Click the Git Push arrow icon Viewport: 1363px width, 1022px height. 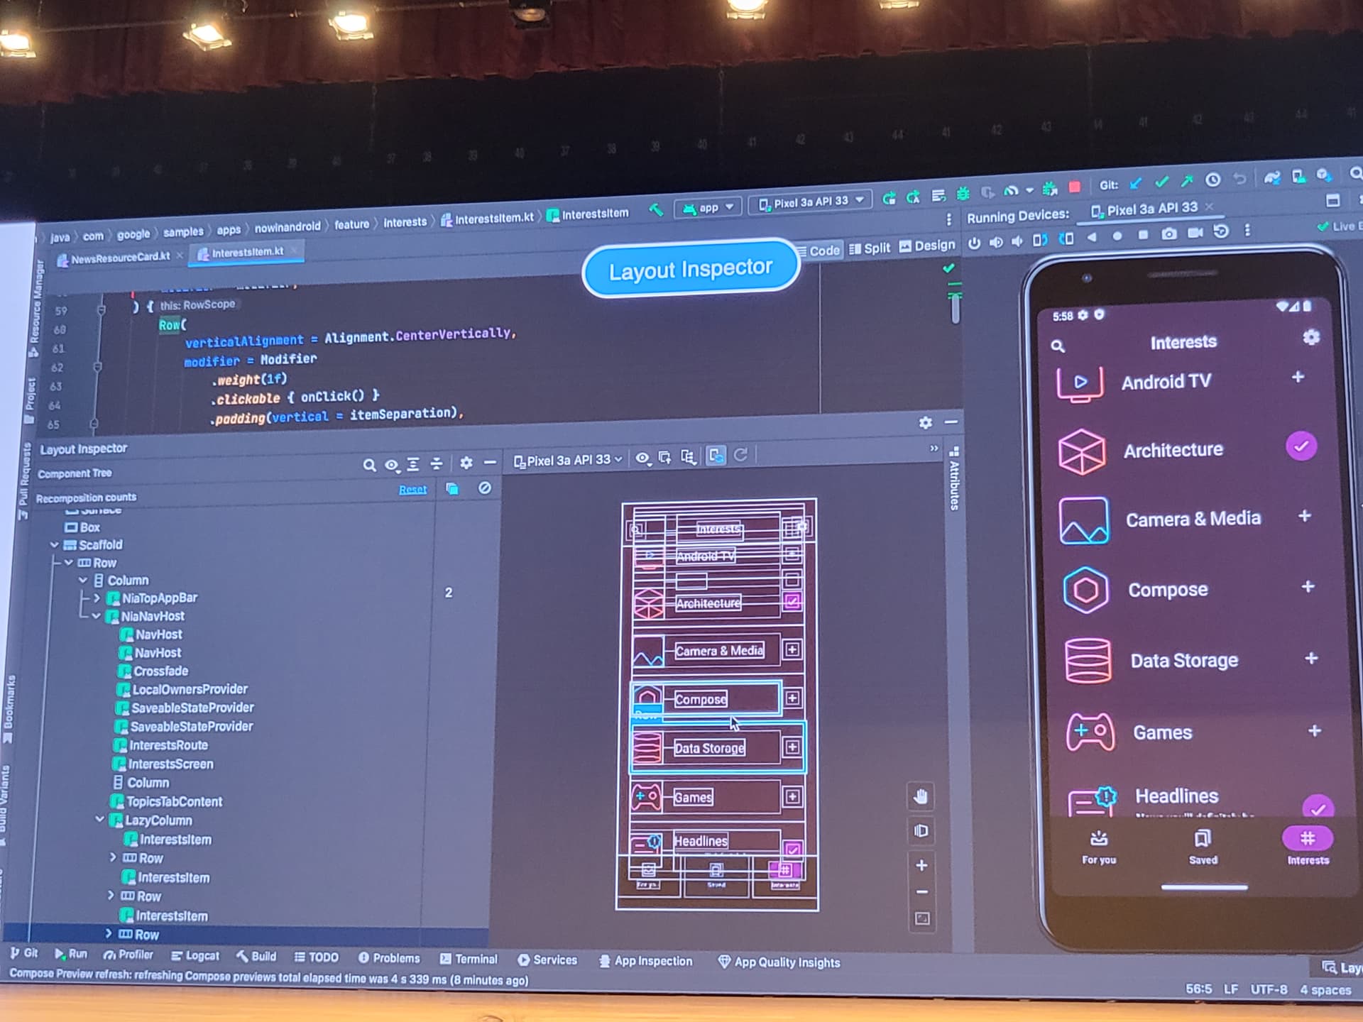(x=1187, y=182)
